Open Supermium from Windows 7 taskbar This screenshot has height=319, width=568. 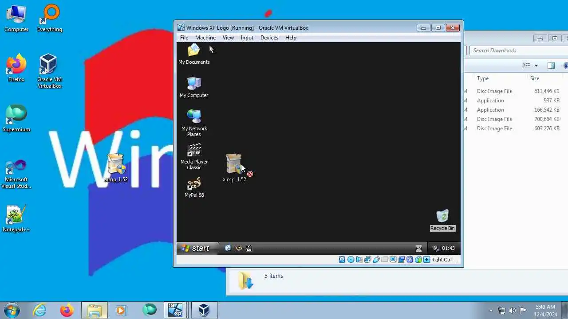point(149,310)
